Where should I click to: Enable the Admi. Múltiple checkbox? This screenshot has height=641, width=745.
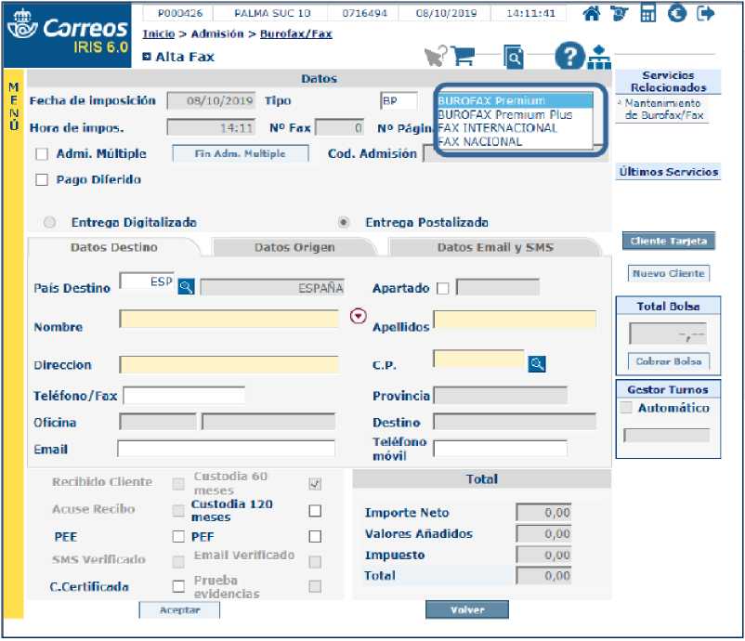[41, 154]
